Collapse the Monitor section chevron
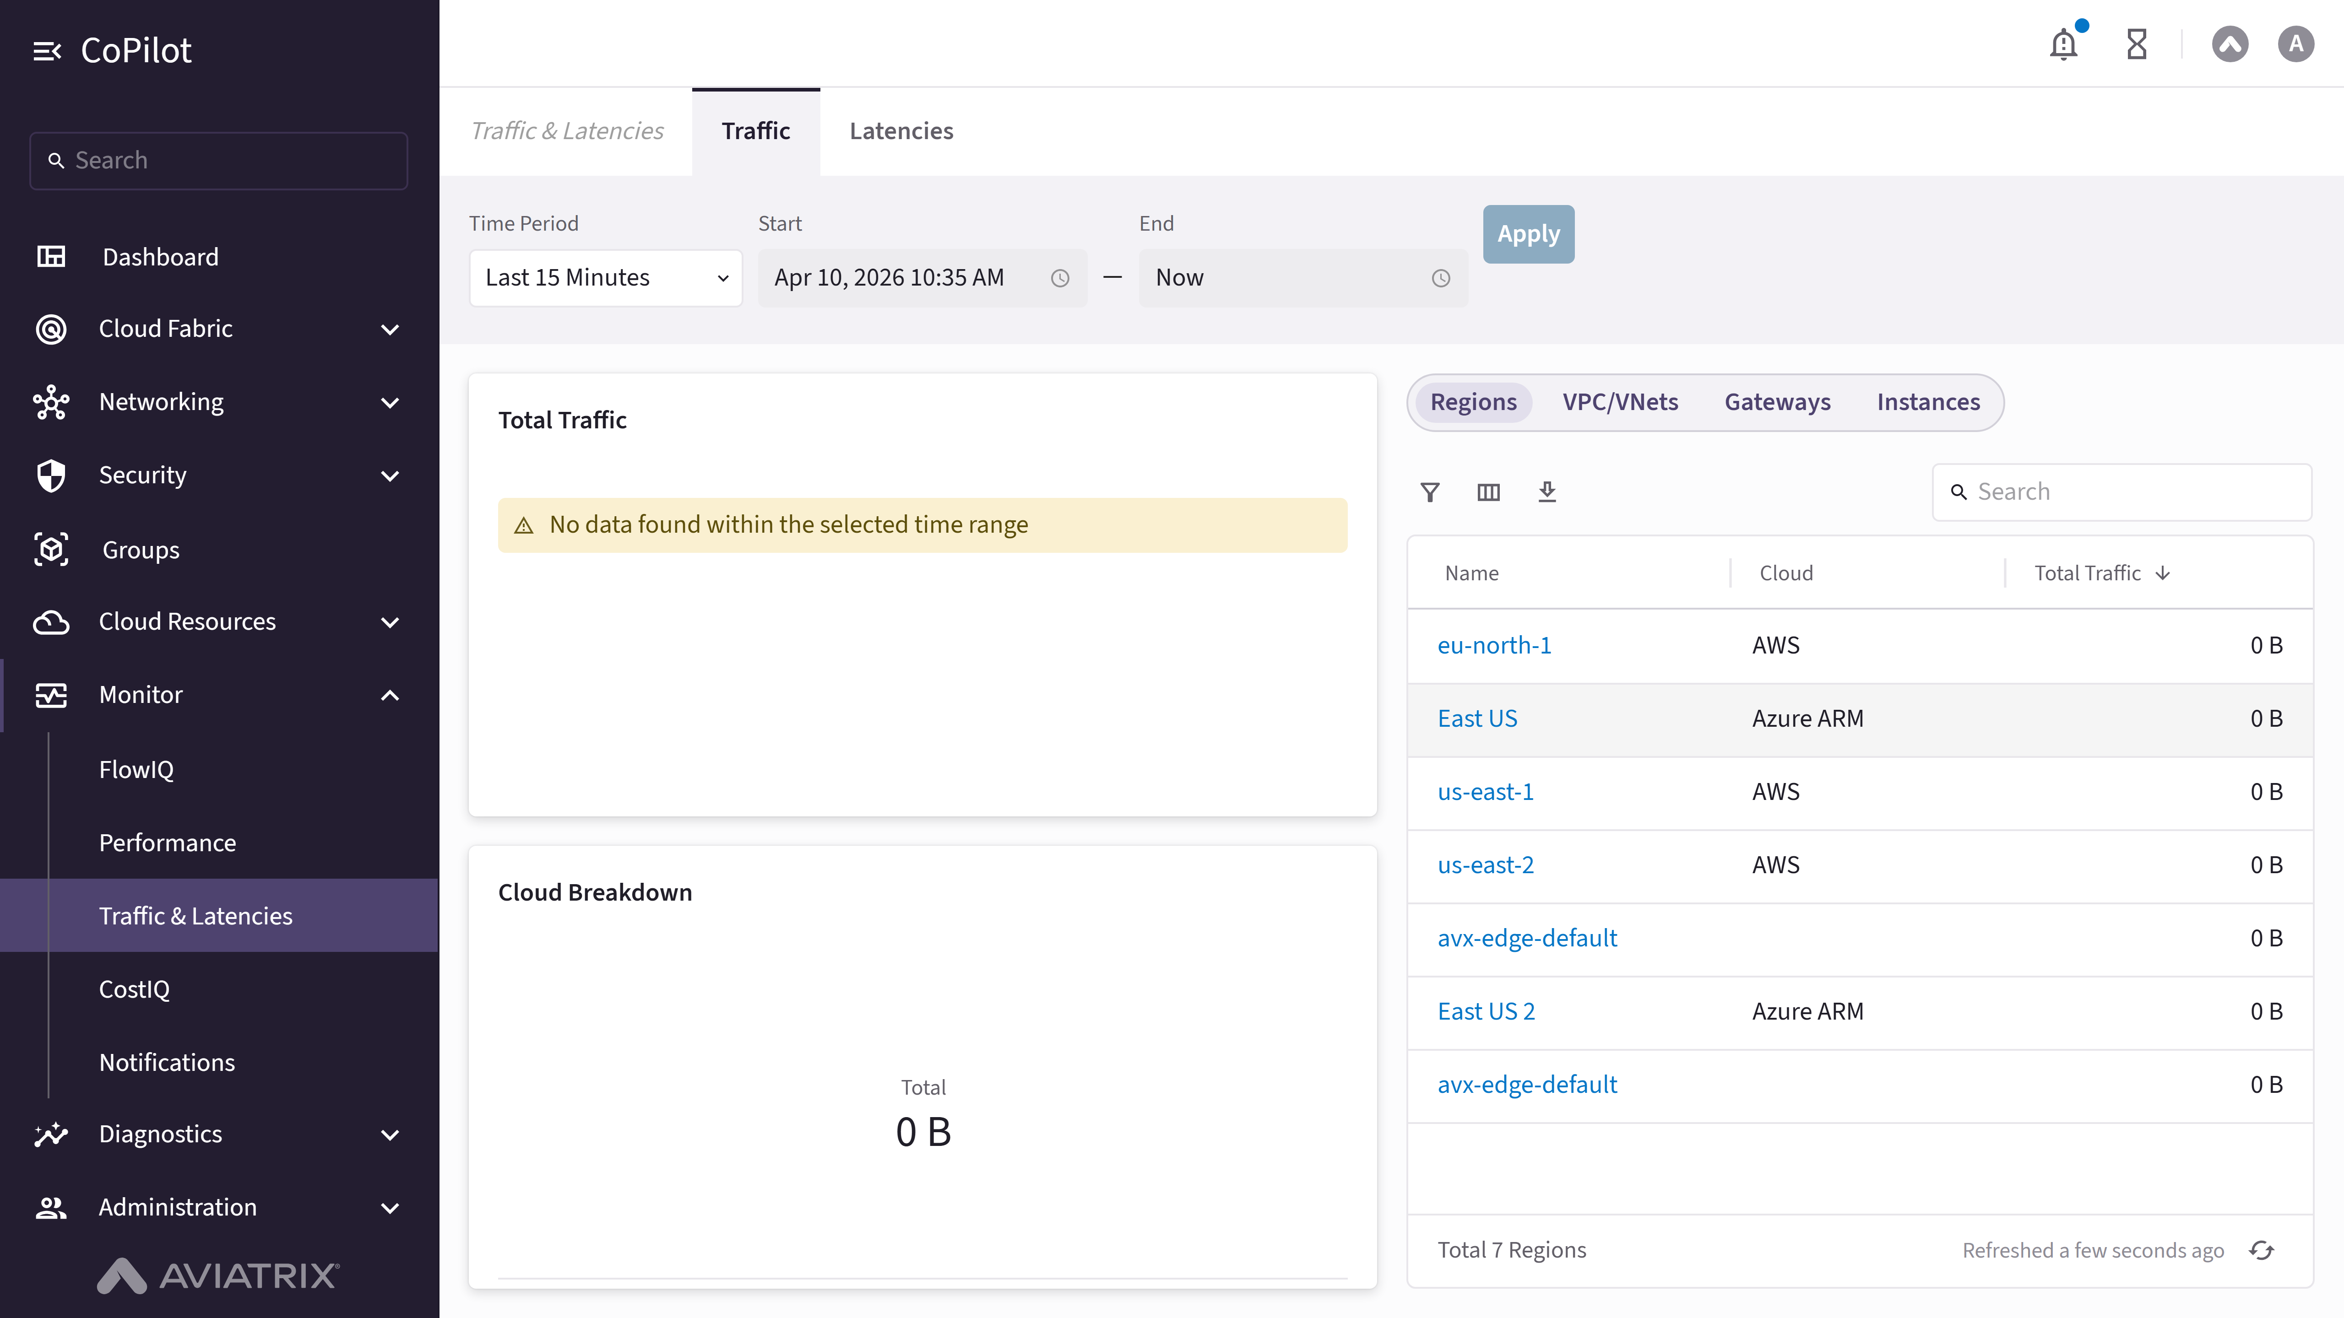Image resolution: width=2344 pixels, height=1318 pixels. (391, 695)
